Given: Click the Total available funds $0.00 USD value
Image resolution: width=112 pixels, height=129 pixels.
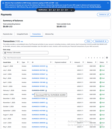Looking at the screenshot, I should (61, 27).
